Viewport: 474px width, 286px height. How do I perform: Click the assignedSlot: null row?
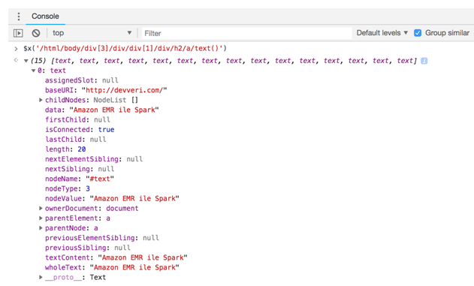(x=82, y=80)
